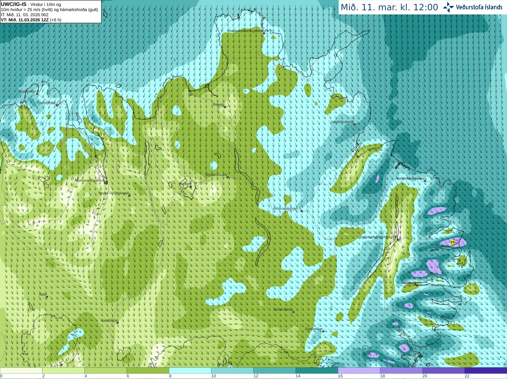
Task: Click the Mývatnsöræfi station label
Action: click(216, 175)
